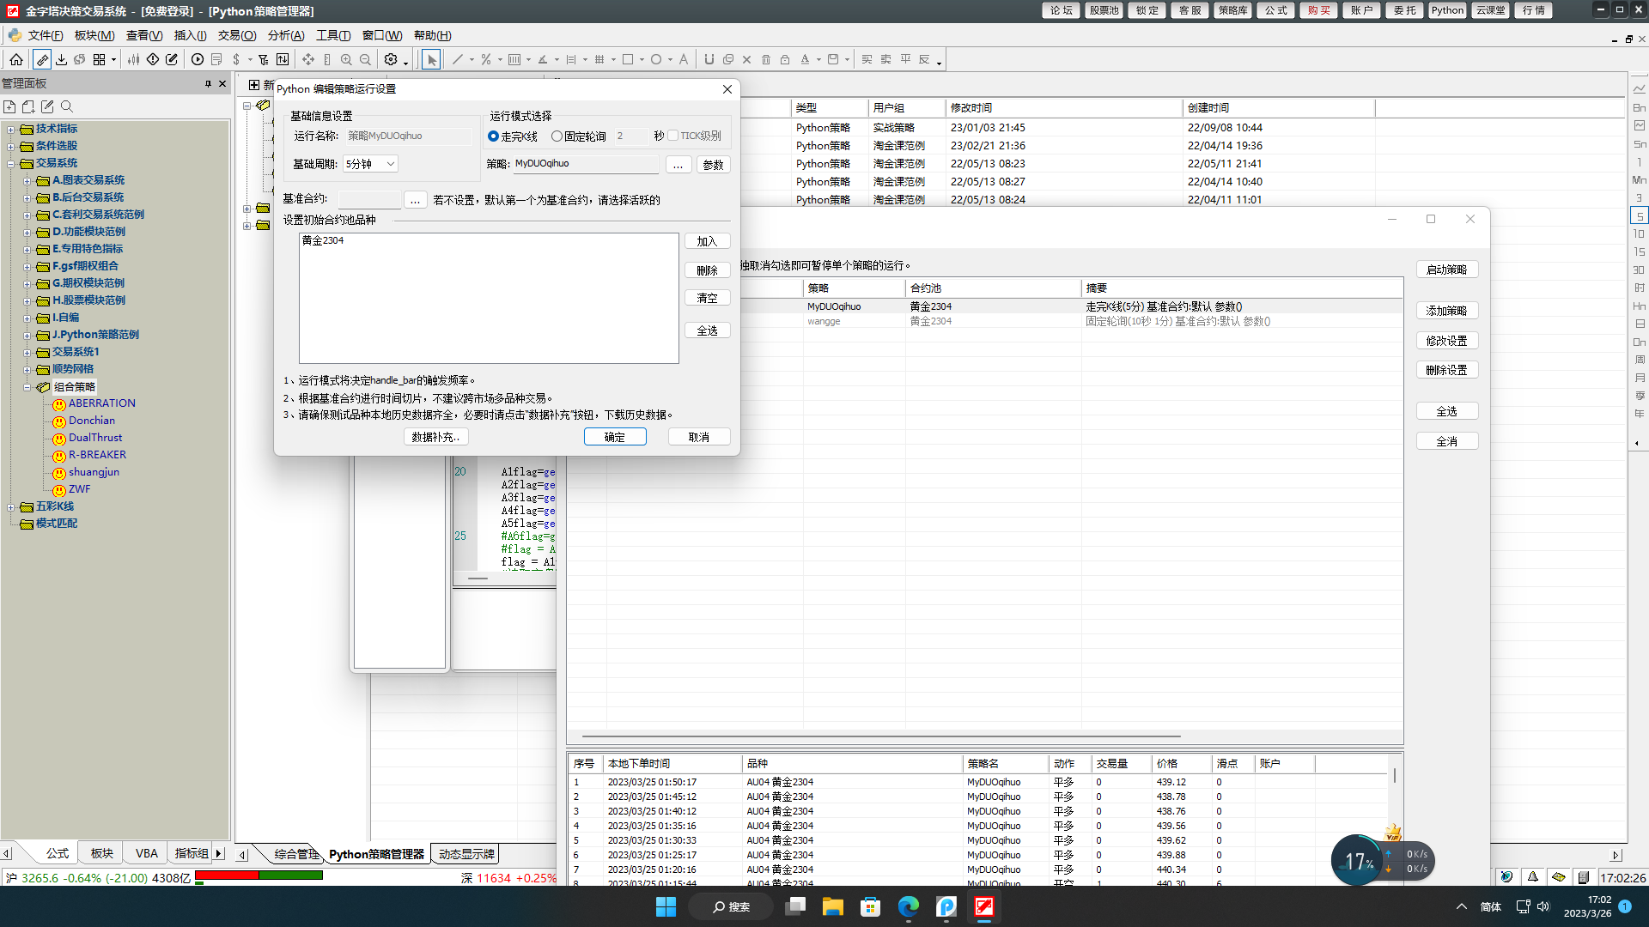The width and height of the screenshot is (1649, 927).
Task: Click the 删除 button in the contract pool dialog
Action: pos(707,270)
